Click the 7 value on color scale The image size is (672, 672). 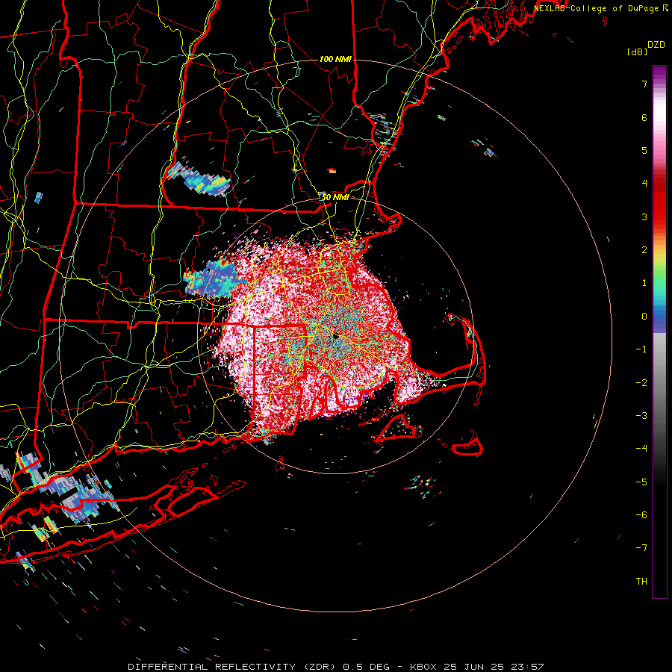[644, 84]
